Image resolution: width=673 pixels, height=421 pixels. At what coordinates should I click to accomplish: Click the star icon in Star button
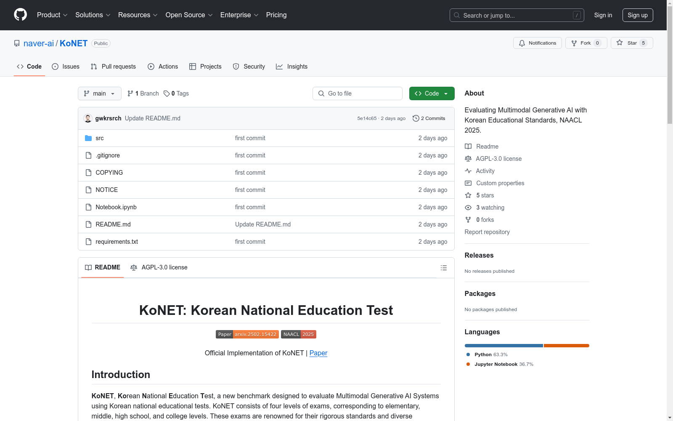point(620,43)
